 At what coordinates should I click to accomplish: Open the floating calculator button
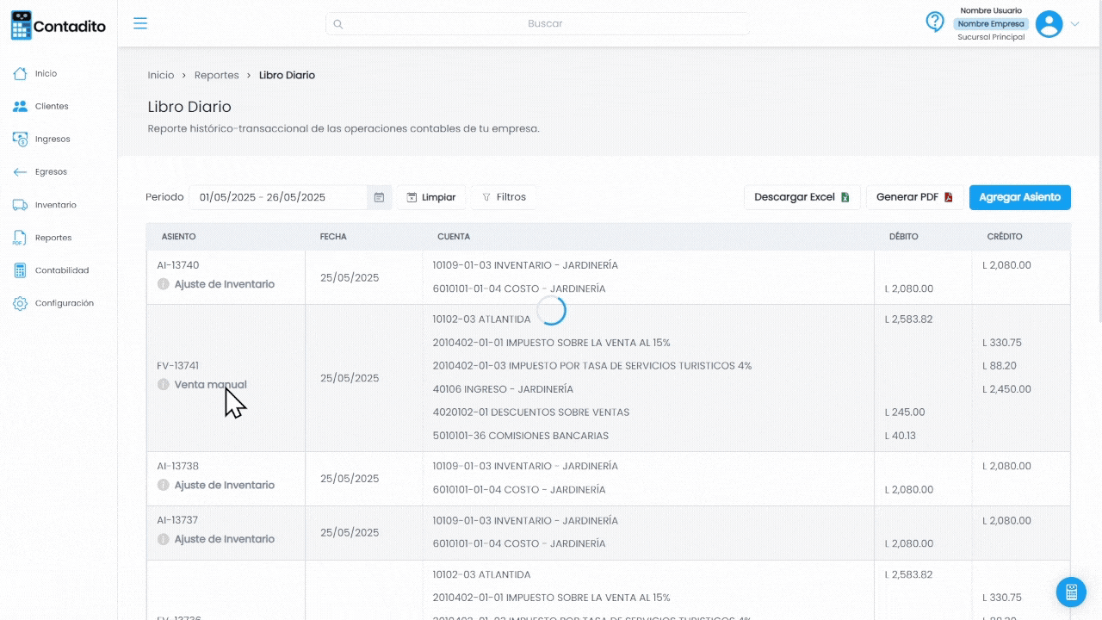point(1071,592)
